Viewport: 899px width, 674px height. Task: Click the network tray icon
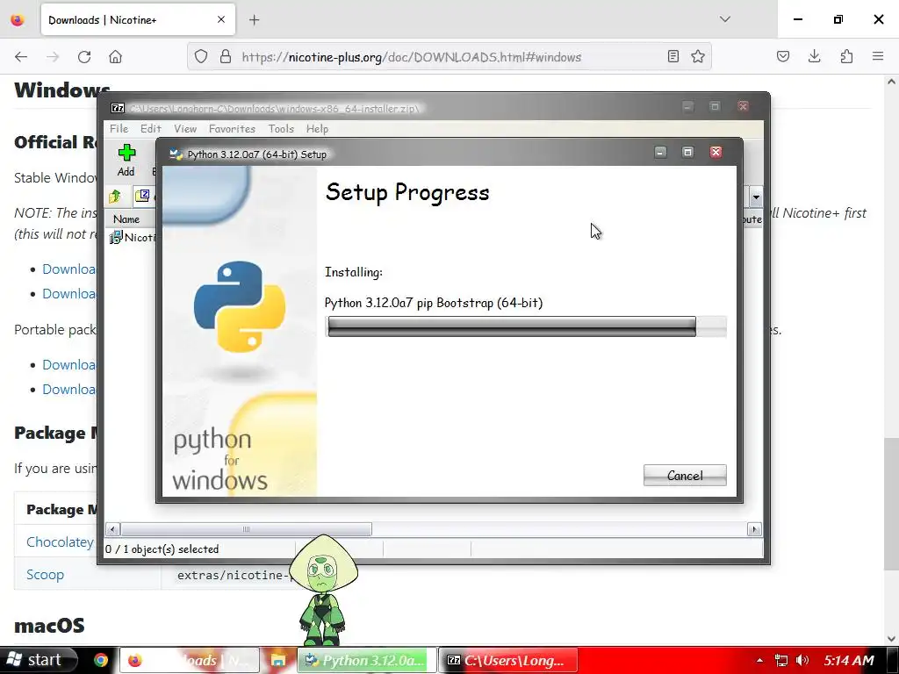(x=780, y=660)
